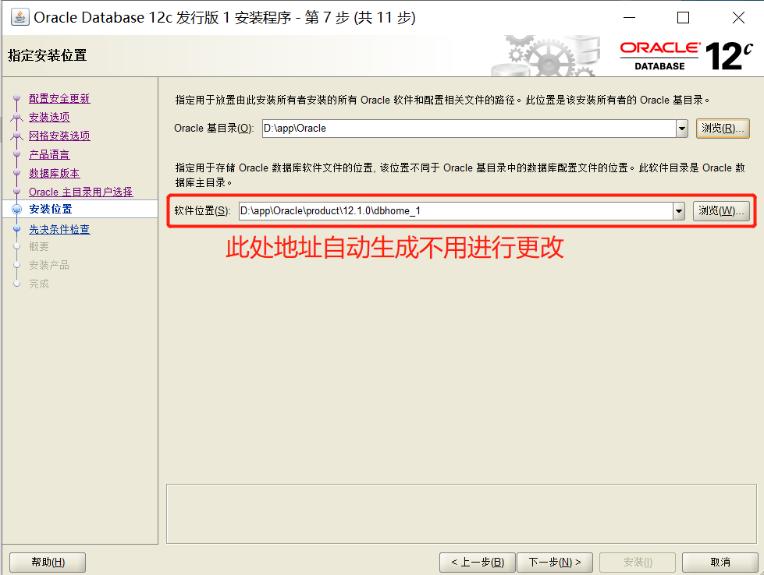Viewport: 764px width, 575px height.
Task: Go to 产品语言 step
Action: [49, 155]
